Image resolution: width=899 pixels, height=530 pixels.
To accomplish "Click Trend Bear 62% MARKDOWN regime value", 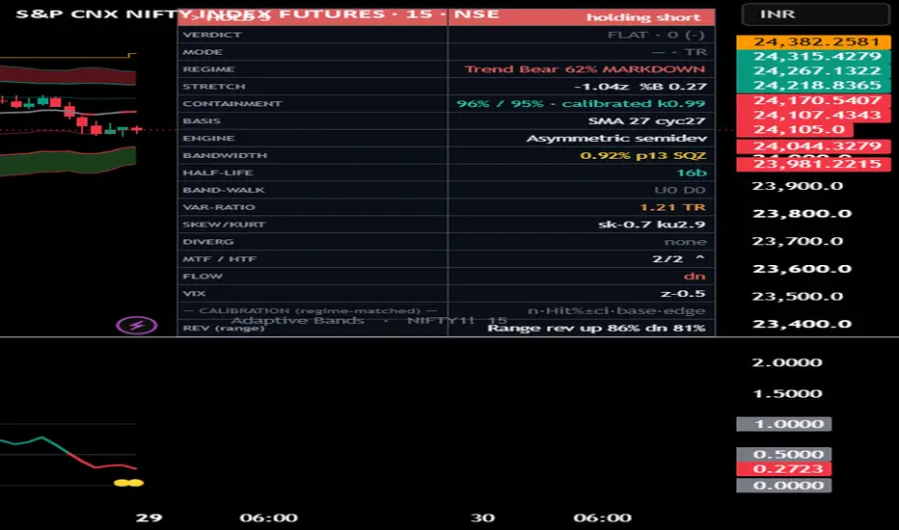I will pyautogui.click(x=585, y=69).
